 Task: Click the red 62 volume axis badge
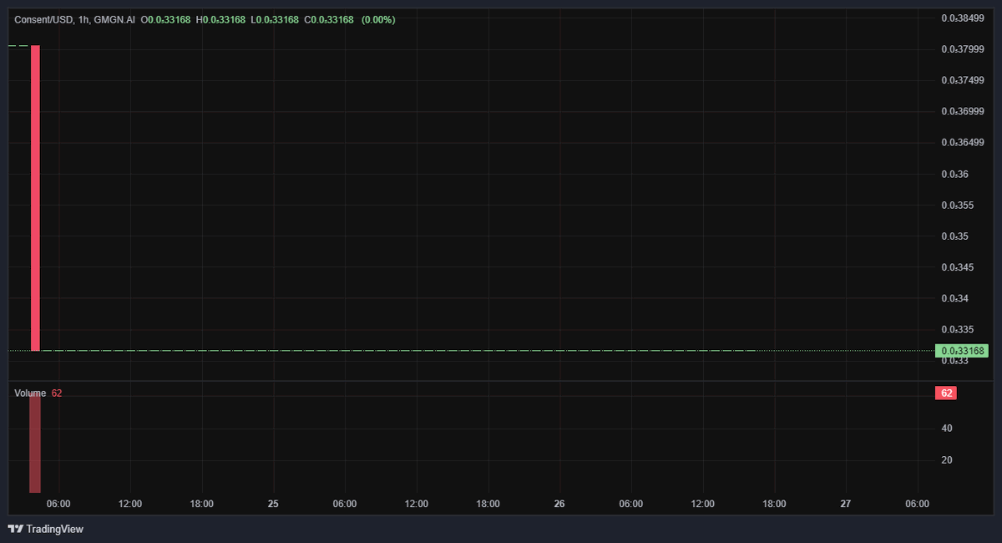pos(946,393)
